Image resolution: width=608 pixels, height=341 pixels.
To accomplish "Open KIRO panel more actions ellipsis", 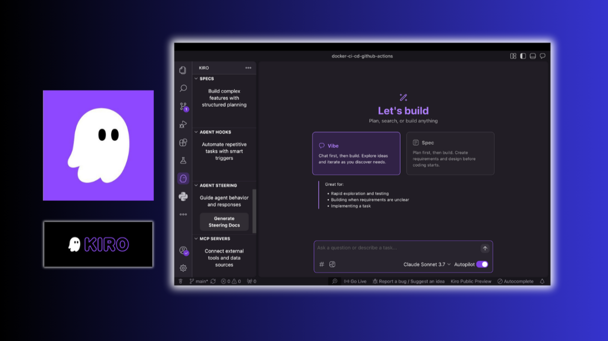I will (248, 68).
